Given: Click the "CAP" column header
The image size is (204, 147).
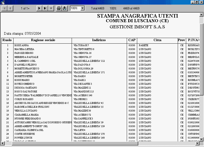Looking at the screenshot, I should 132,40.
